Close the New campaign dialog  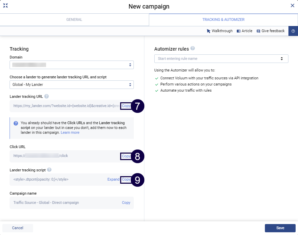[292, 5]
